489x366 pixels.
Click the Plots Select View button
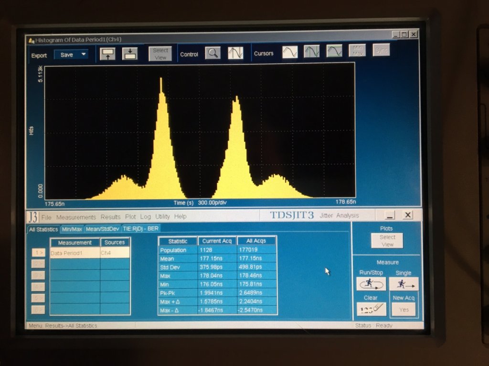(387, 241)
